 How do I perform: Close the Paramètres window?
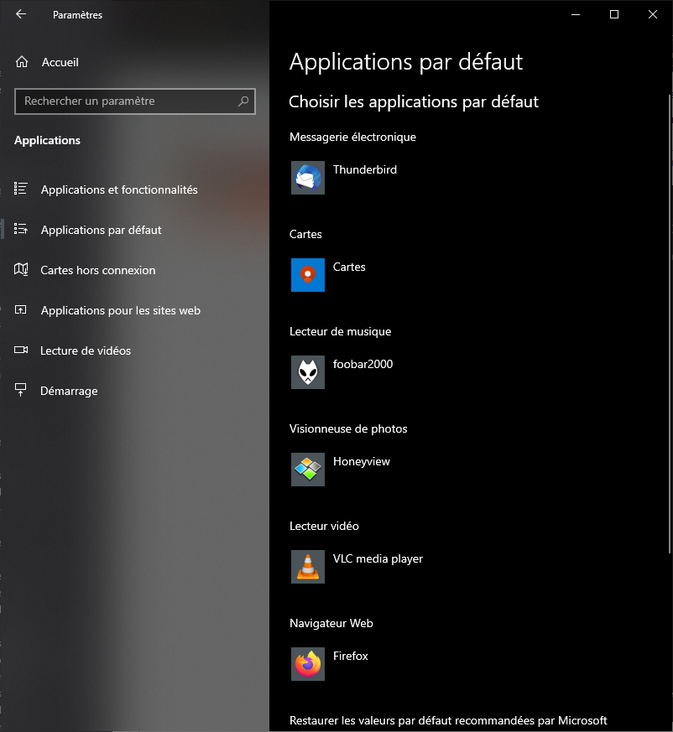pyautogui.click(x=653, y=14)
